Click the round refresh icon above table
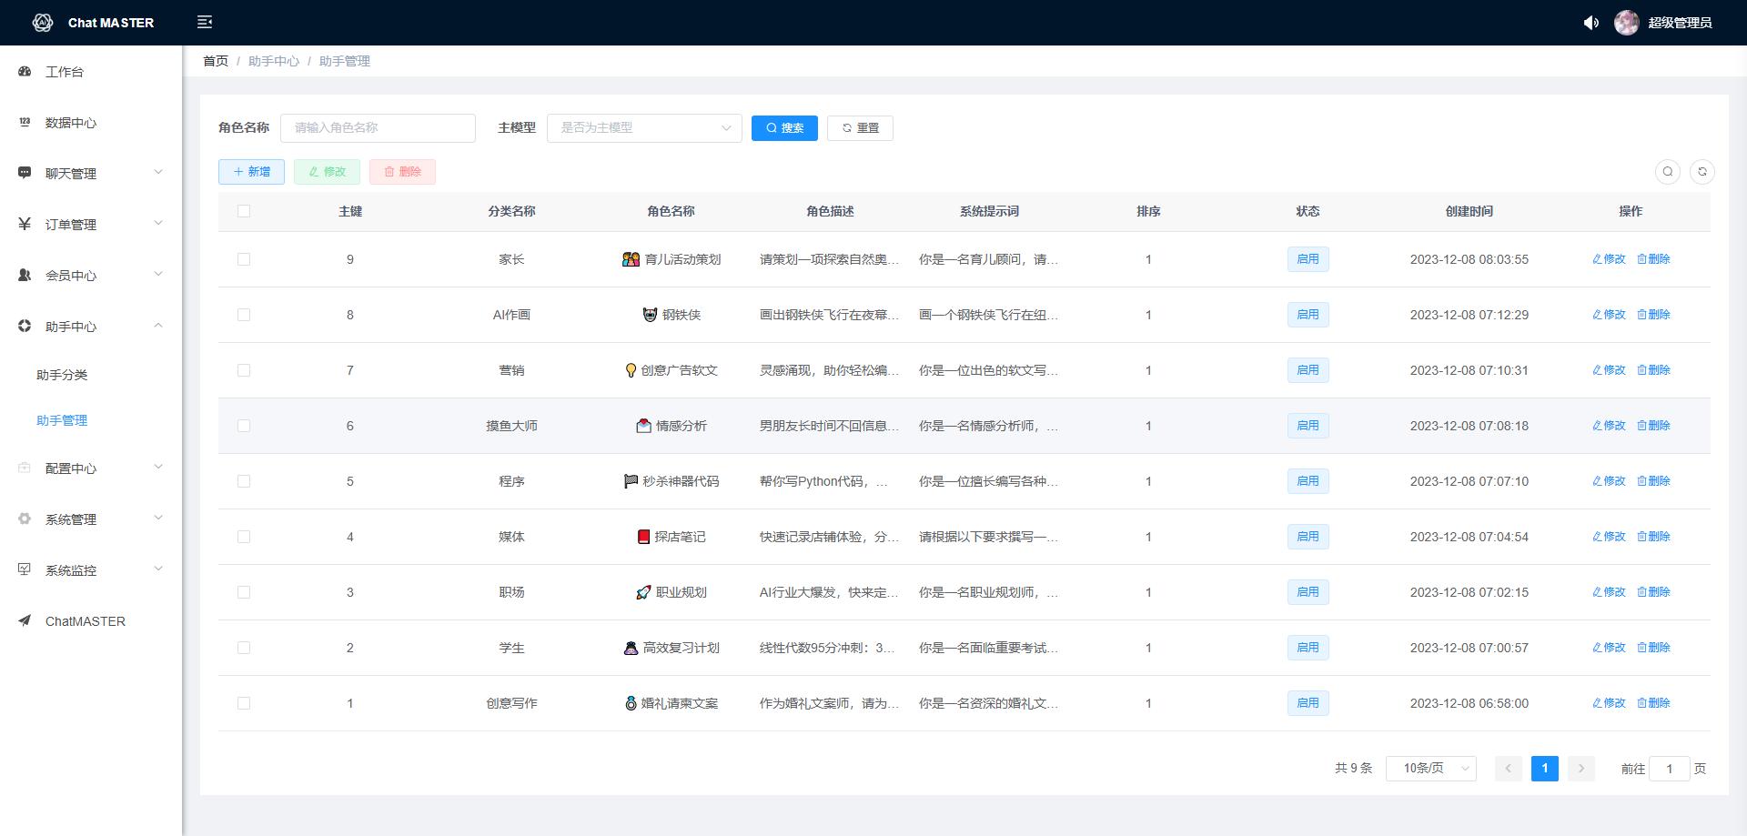Screen dimensions: 1747x836 tap(1702, 172)
